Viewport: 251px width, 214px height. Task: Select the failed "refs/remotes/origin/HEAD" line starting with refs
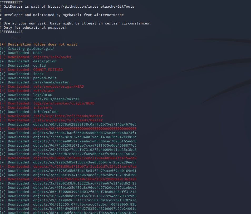click(42, 87)
